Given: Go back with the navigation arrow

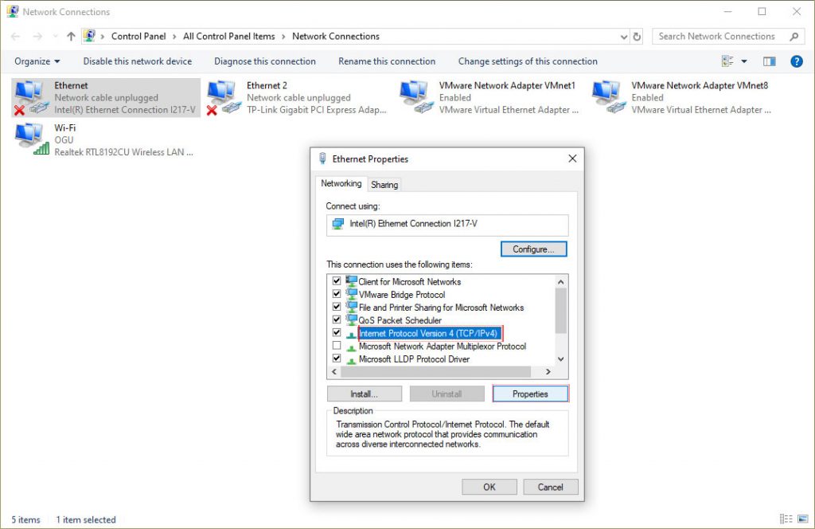Looking at the screenshot, I should pos(16,37).
